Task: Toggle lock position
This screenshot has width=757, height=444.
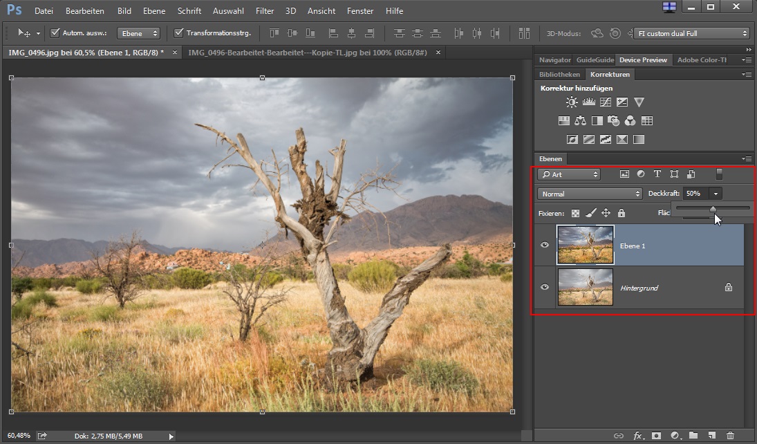Action: coord(606,213)
